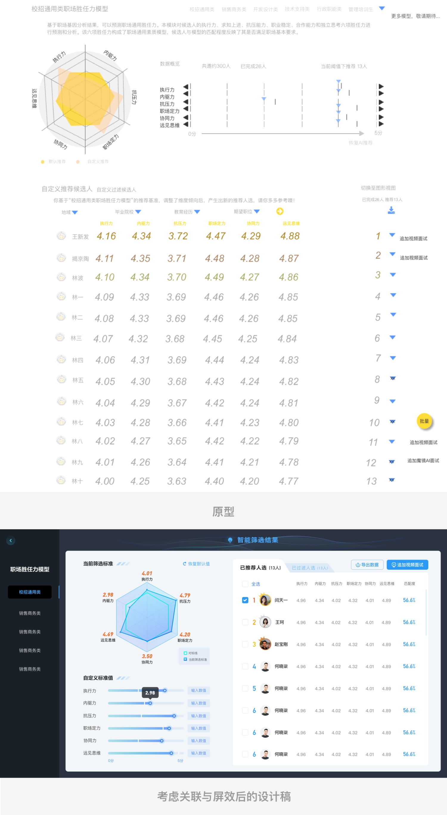This screenshot has height=815, width=447.
Task: Click the 导出数据 button
Action: tap(367, 565)
